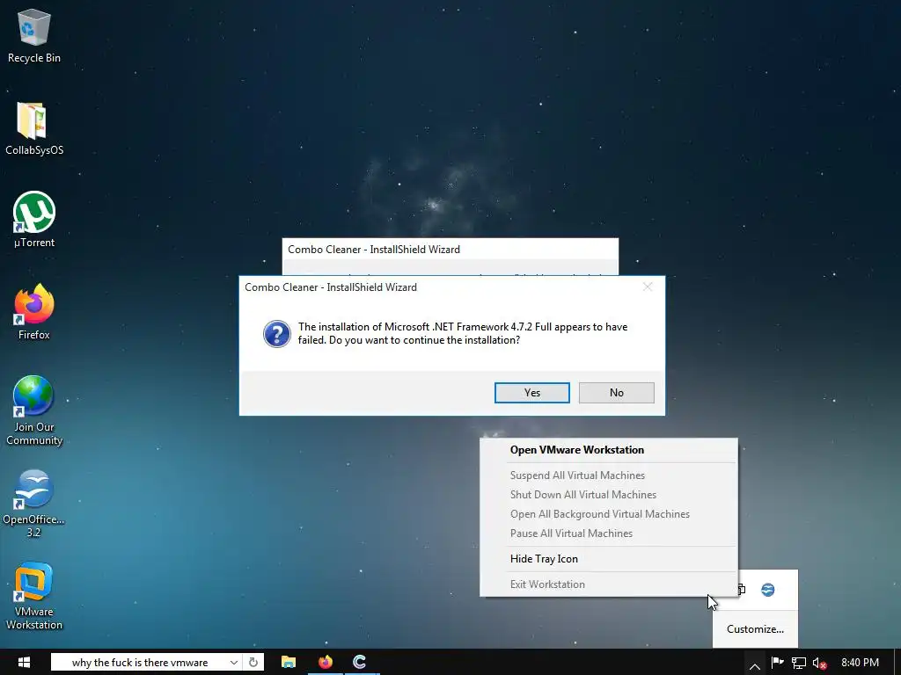901x675 pixels.
Task: Click the VMware tray icon in the overflow panel
Action: tap(741, 590)
